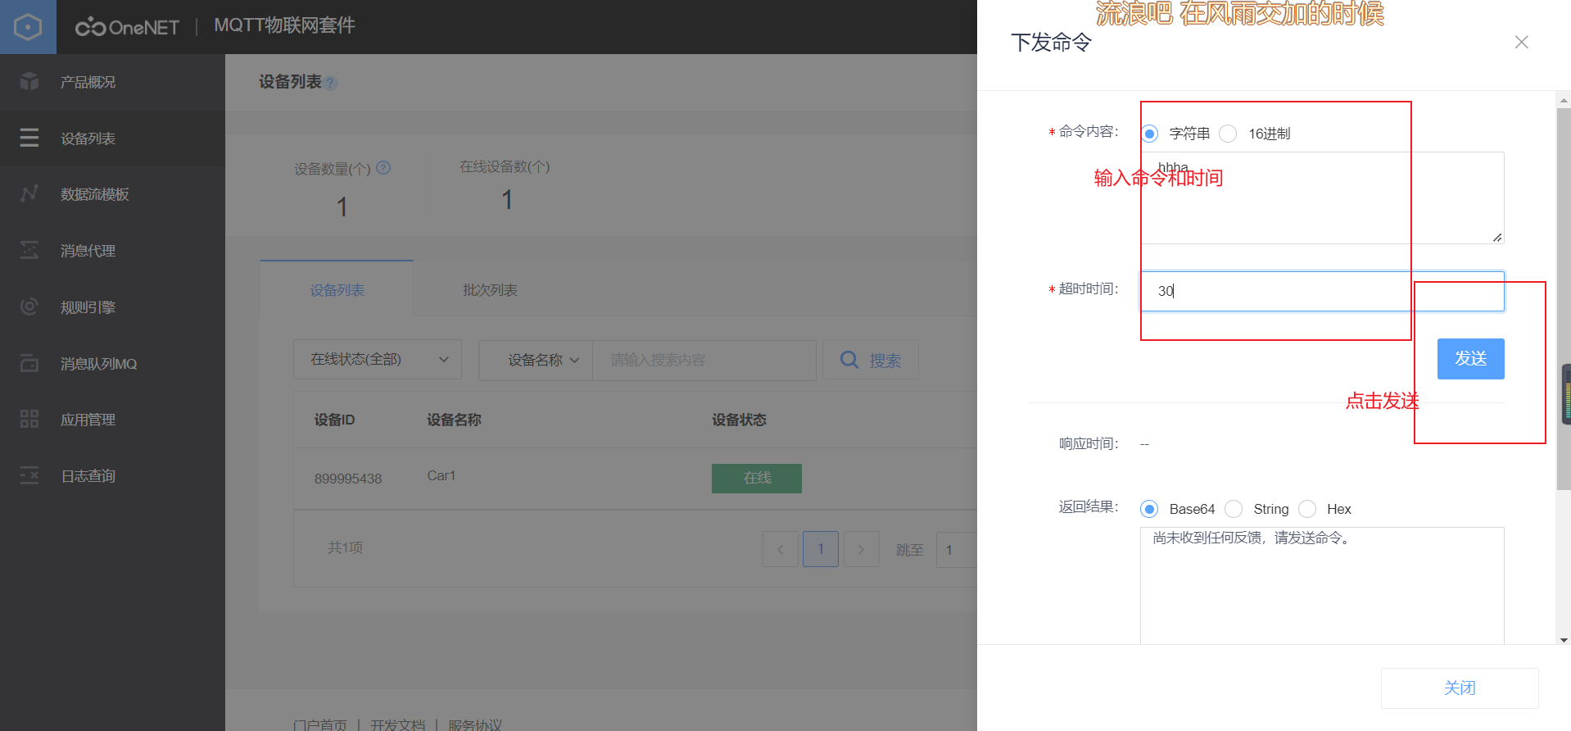Click the hexagon logo icon at top-left

click(x=28, y=27)
